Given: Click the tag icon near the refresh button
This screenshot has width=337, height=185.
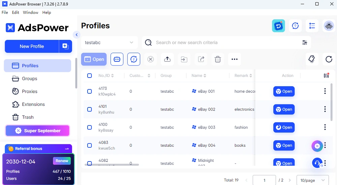Looking at the screenshot, I should click(312, 59).
